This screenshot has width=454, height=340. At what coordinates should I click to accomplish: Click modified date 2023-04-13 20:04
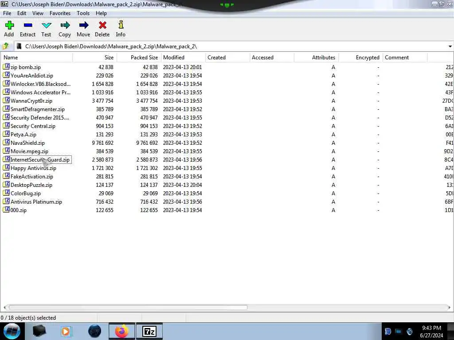[182, 185]
